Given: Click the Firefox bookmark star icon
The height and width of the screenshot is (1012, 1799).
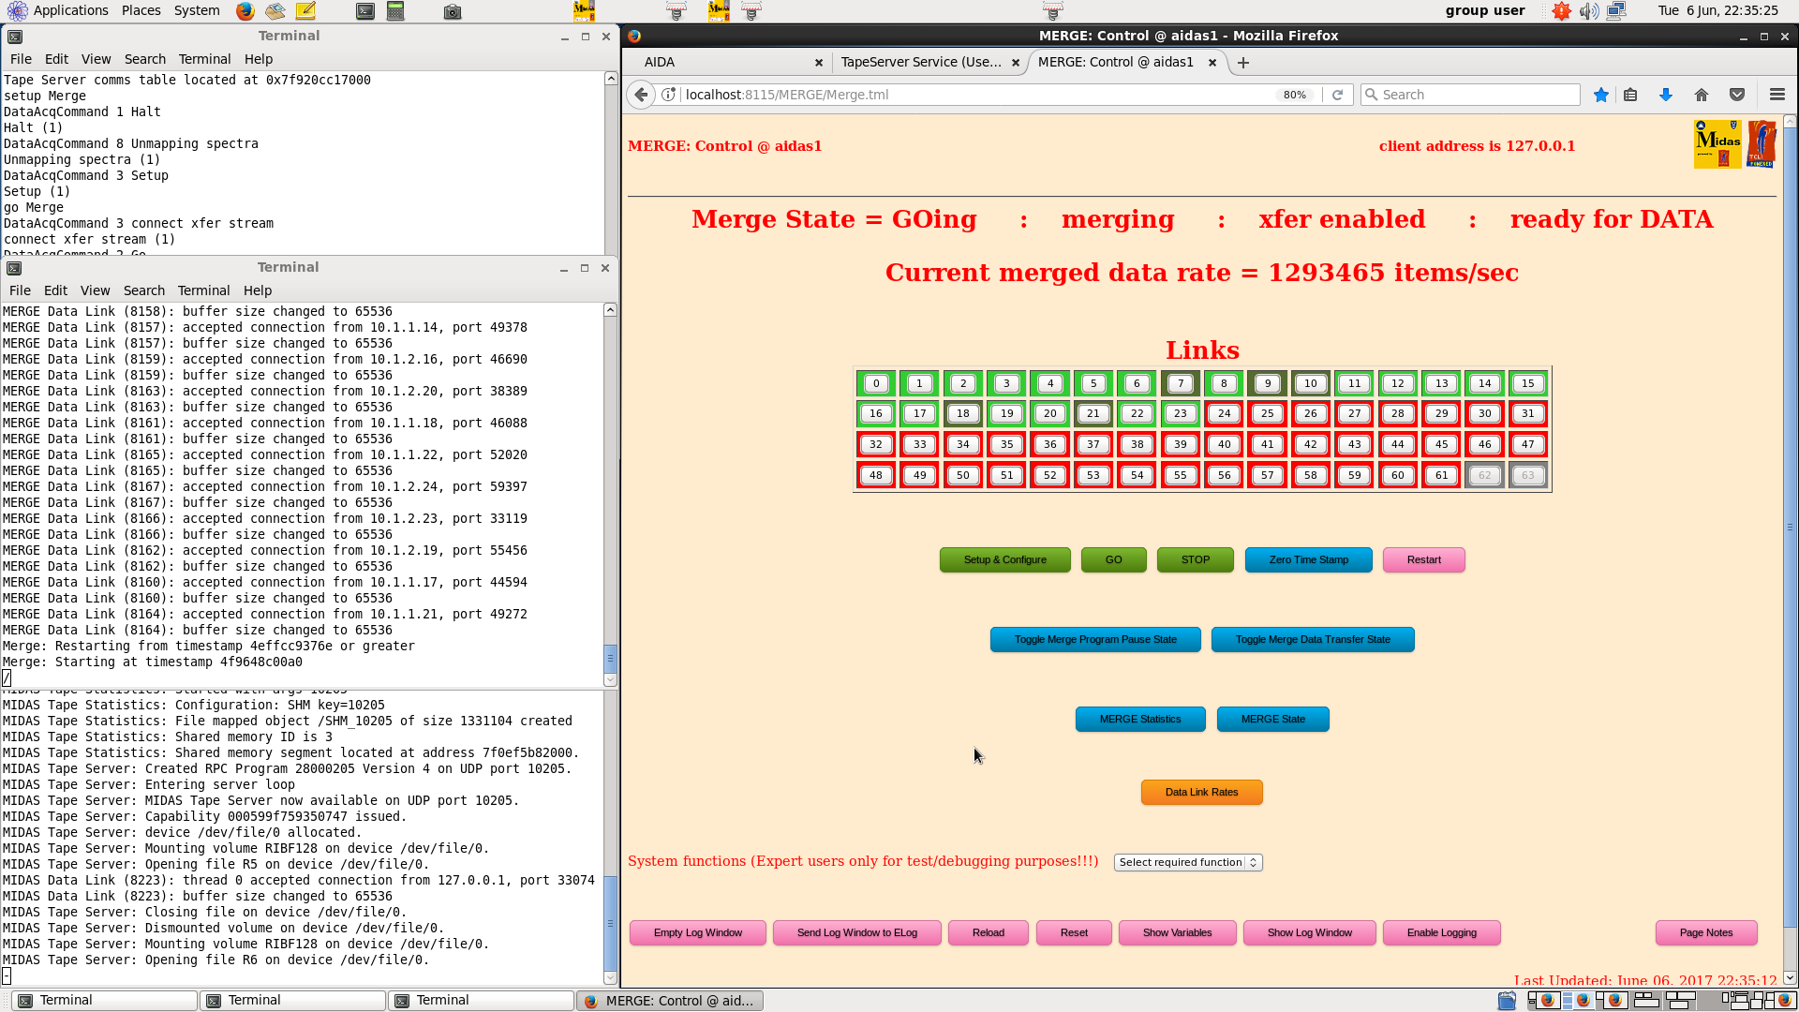Looking at the screenshot, I should pyautogui.click(x=1601, y=95).
